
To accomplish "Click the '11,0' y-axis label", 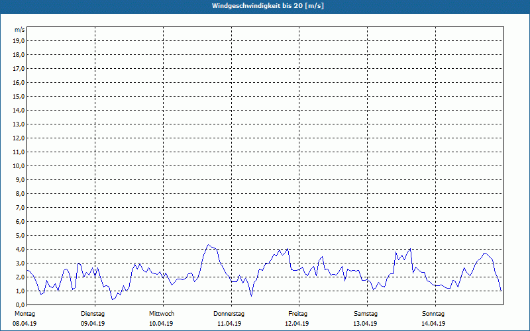I will (x=19, y=152).
